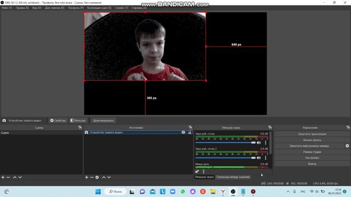Enable Режим студии
This screenshot has height=197, width=351.
[x=312, y=152]
